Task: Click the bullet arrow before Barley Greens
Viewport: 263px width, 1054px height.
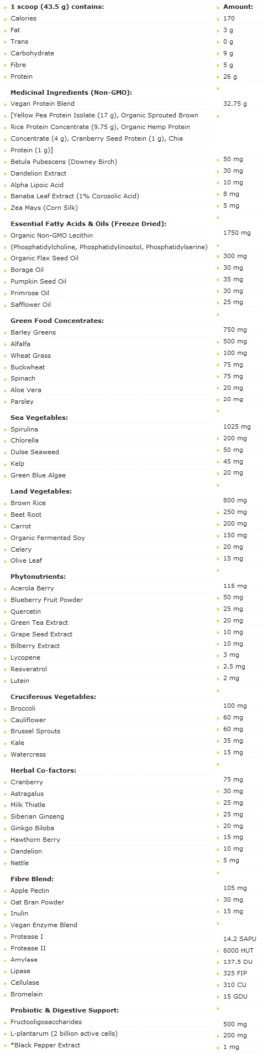Action: coord(5,333)
